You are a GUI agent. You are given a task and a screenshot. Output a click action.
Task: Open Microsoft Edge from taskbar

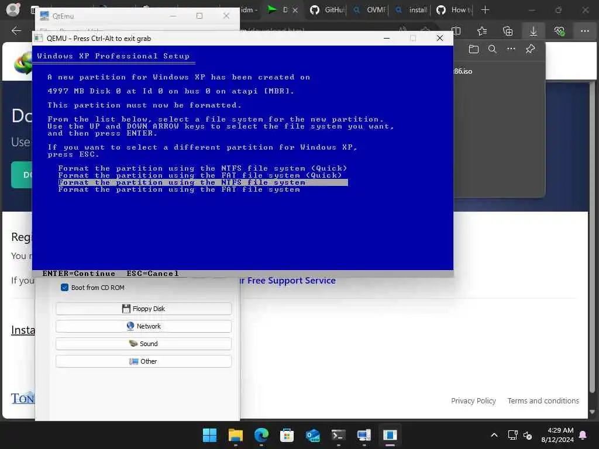(x=261, y=435)
